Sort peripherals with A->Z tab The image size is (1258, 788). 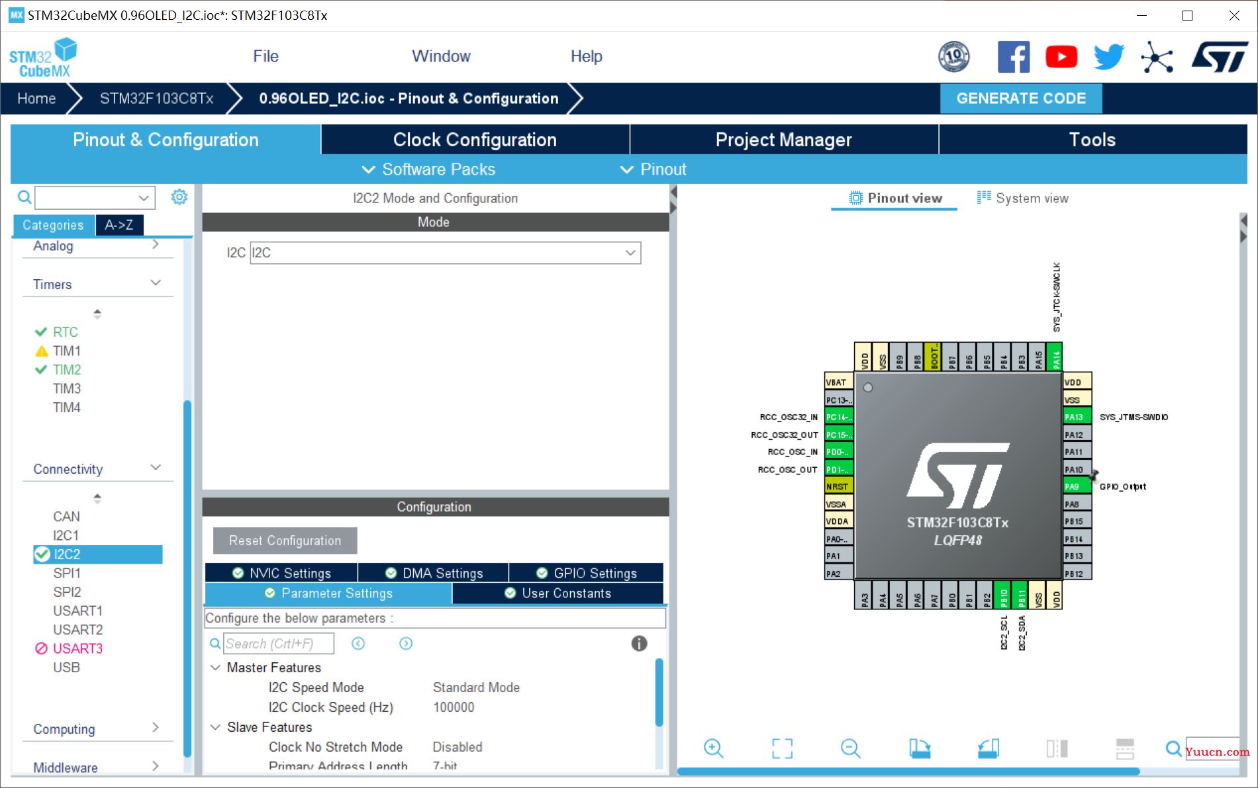pyautogui.click(x=119, y=225)
